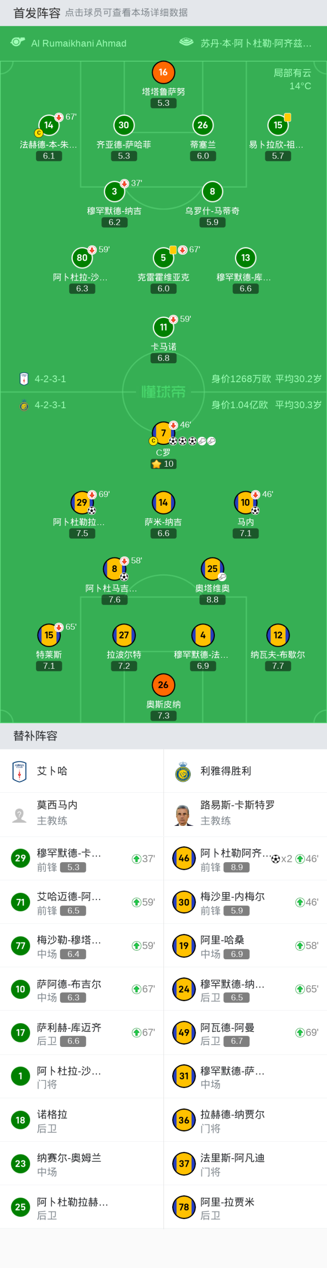Click the 艾卜哈 club crest in substitutes

coord(20,771)
